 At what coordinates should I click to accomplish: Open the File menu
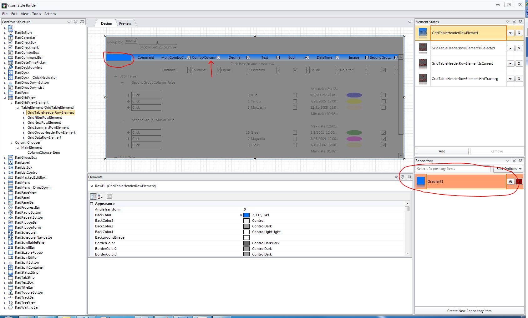point(5,14)
